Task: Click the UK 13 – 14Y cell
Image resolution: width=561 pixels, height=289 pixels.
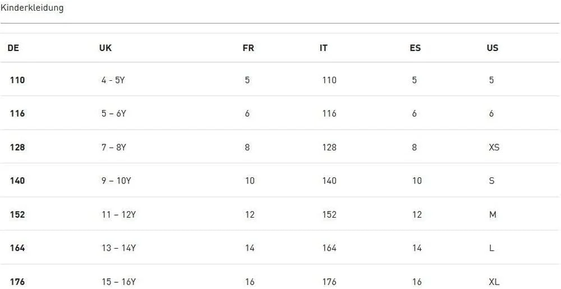Action: pos(118,248)
